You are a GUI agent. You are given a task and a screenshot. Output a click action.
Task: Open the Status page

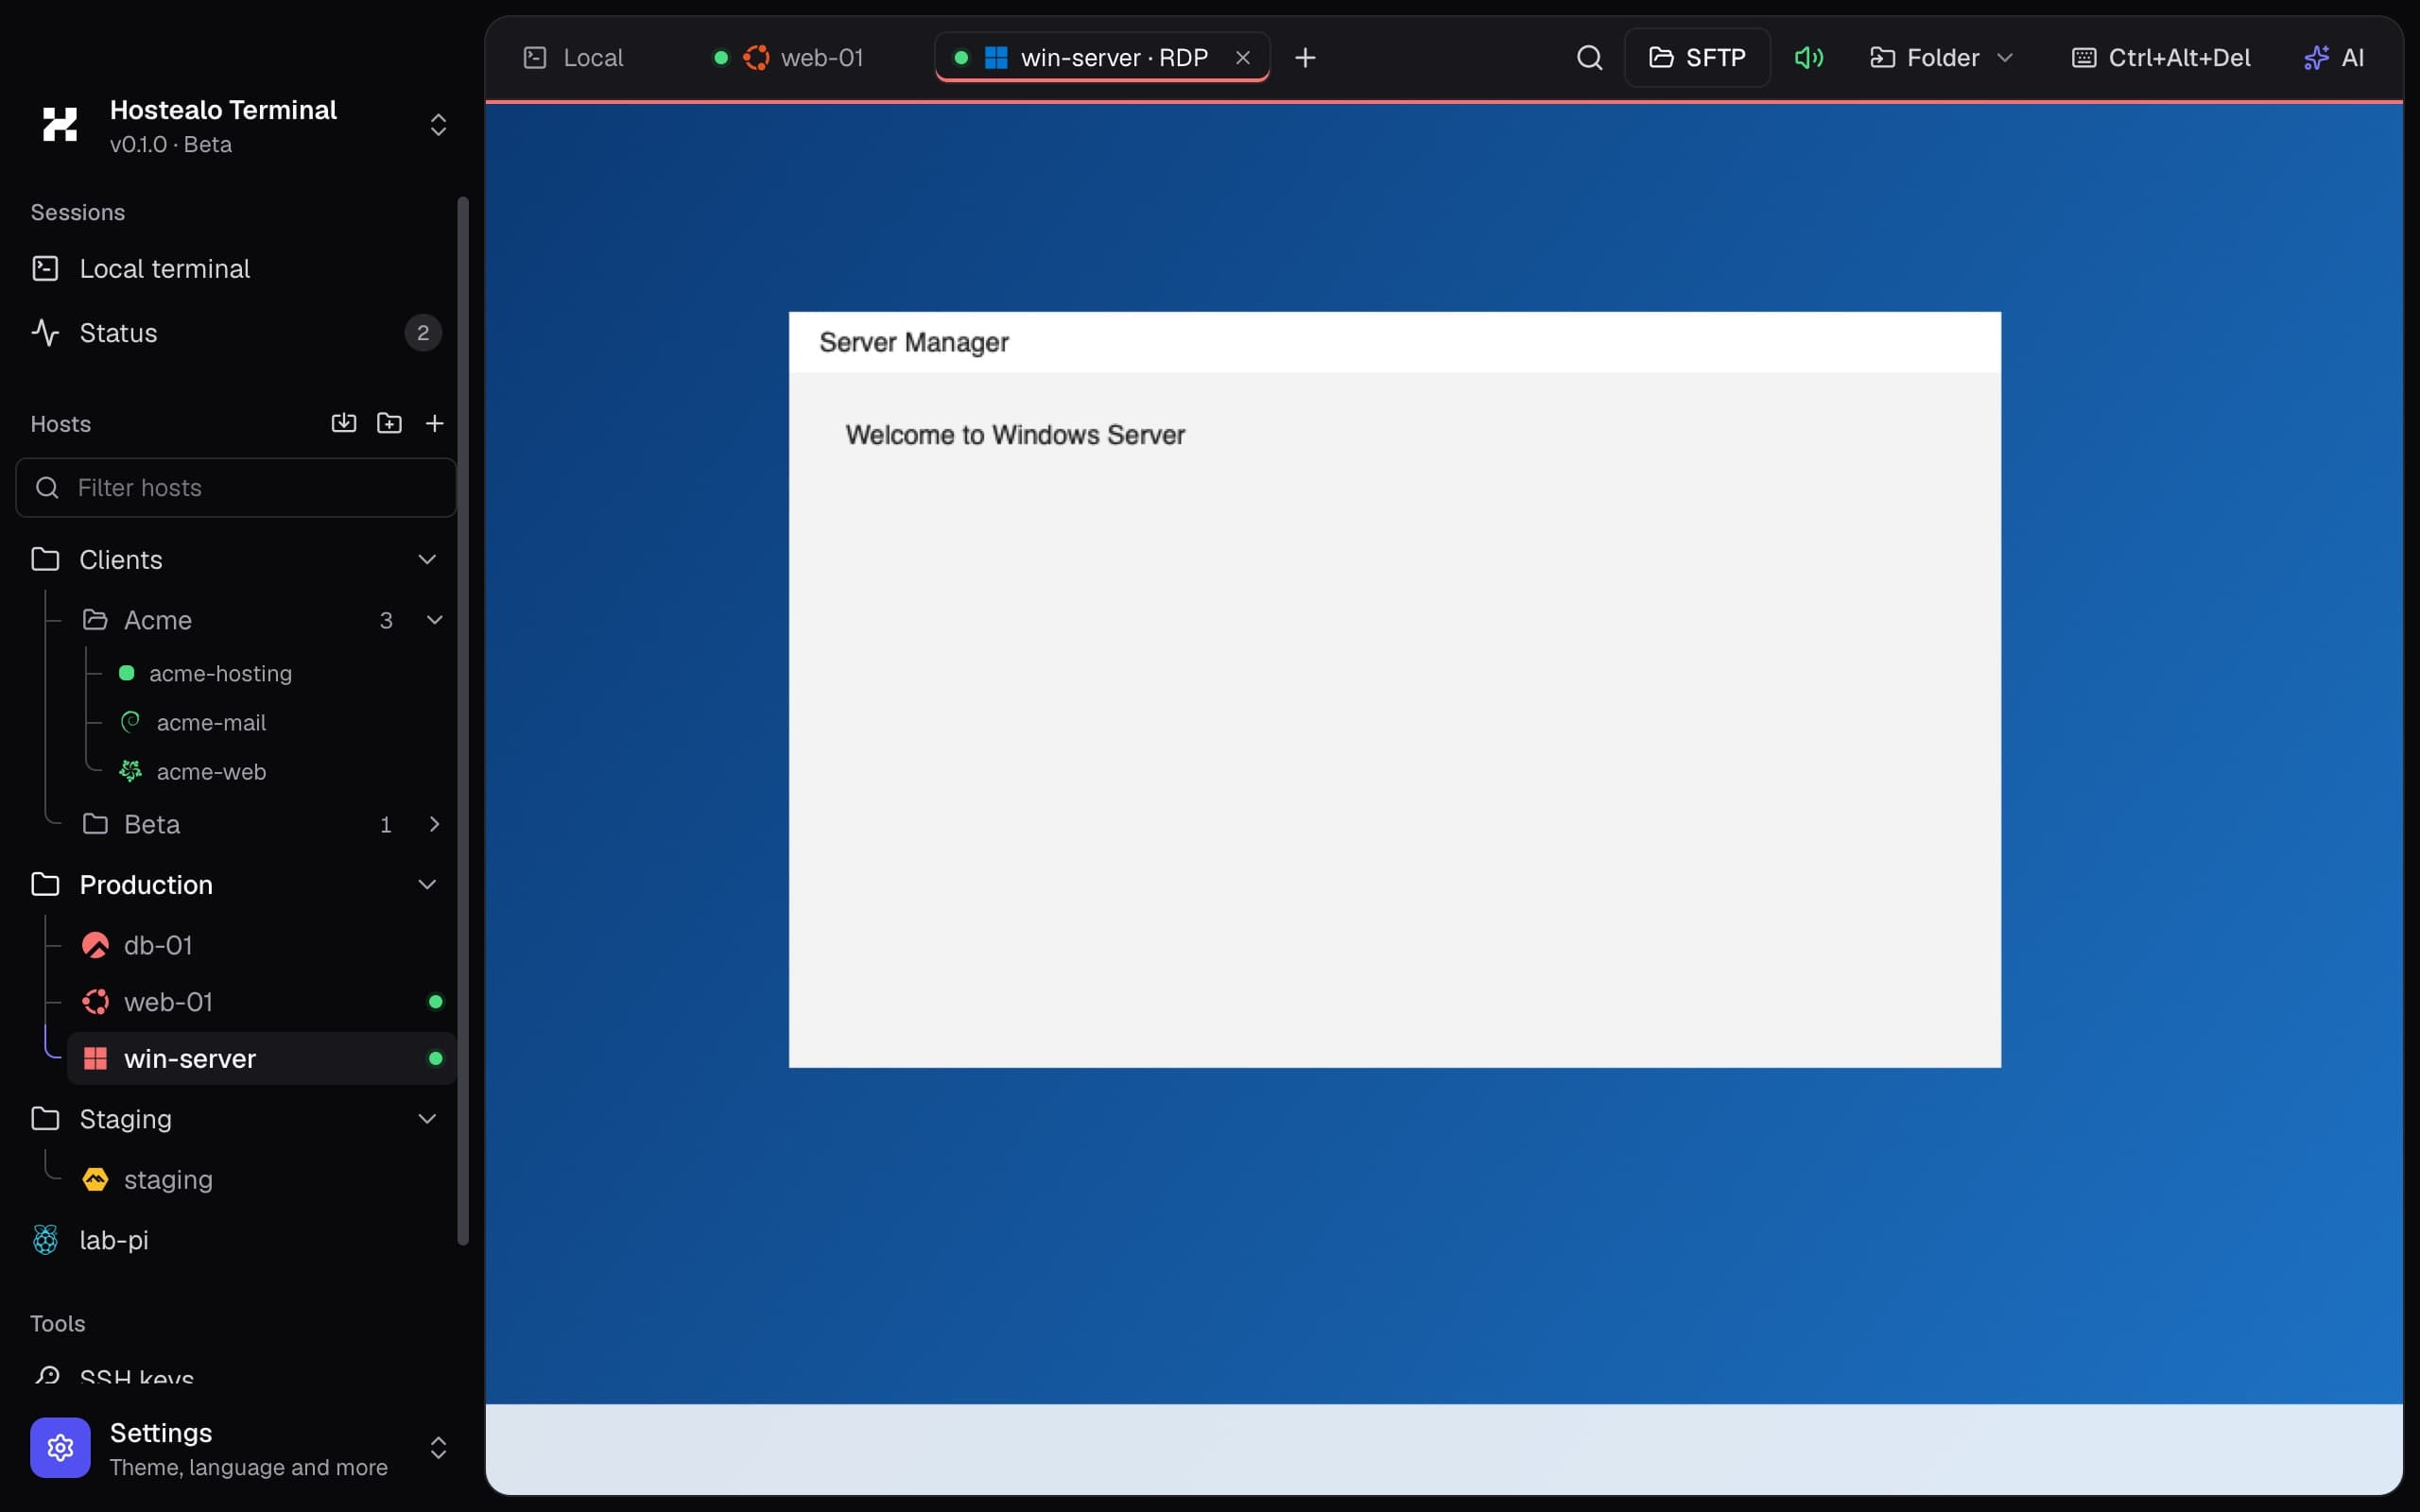[x=236, y=333]
